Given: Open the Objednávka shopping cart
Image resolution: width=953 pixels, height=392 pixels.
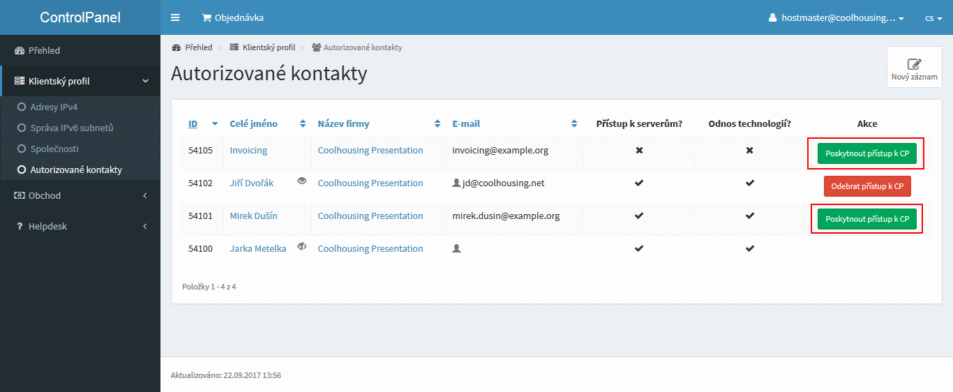Looking at the screenshot, I should point(232,17).
